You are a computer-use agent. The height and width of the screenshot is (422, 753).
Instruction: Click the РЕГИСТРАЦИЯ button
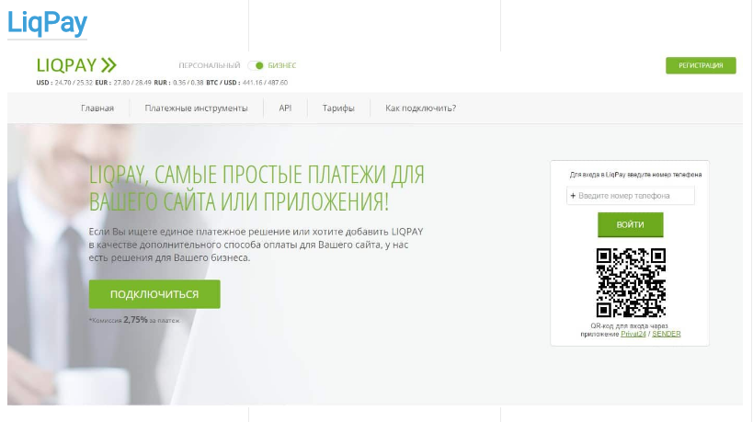click(x=701, y=65)
